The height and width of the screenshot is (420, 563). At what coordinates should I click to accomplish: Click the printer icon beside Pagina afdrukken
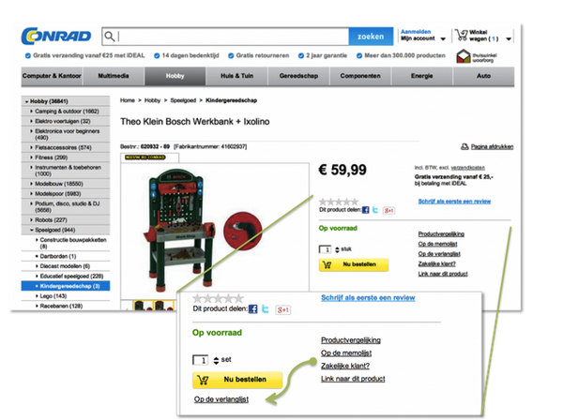464,146
